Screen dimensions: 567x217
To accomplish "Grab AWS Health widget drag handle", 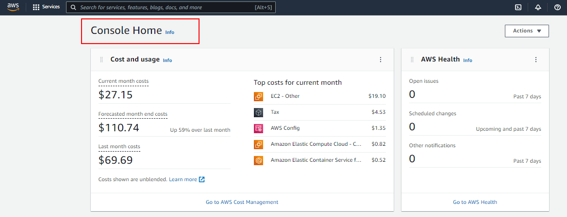I will pos(412,60).
